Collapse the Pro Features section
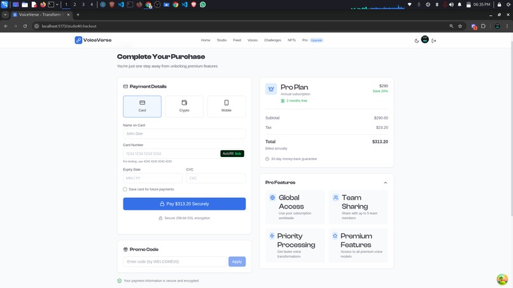Image resolution: width=513 pixels, height=288 pixels. [x=386, y=182]
